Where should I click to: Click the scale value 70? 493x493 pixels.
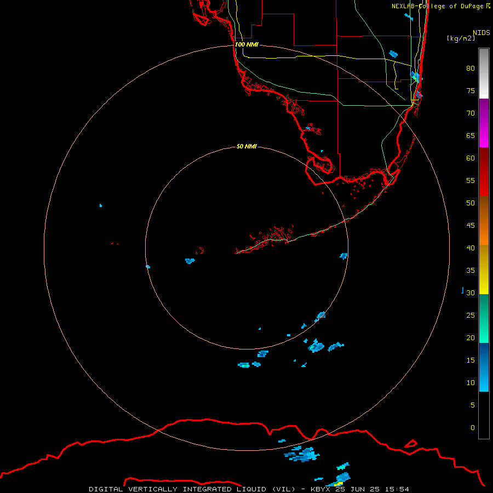471,113
